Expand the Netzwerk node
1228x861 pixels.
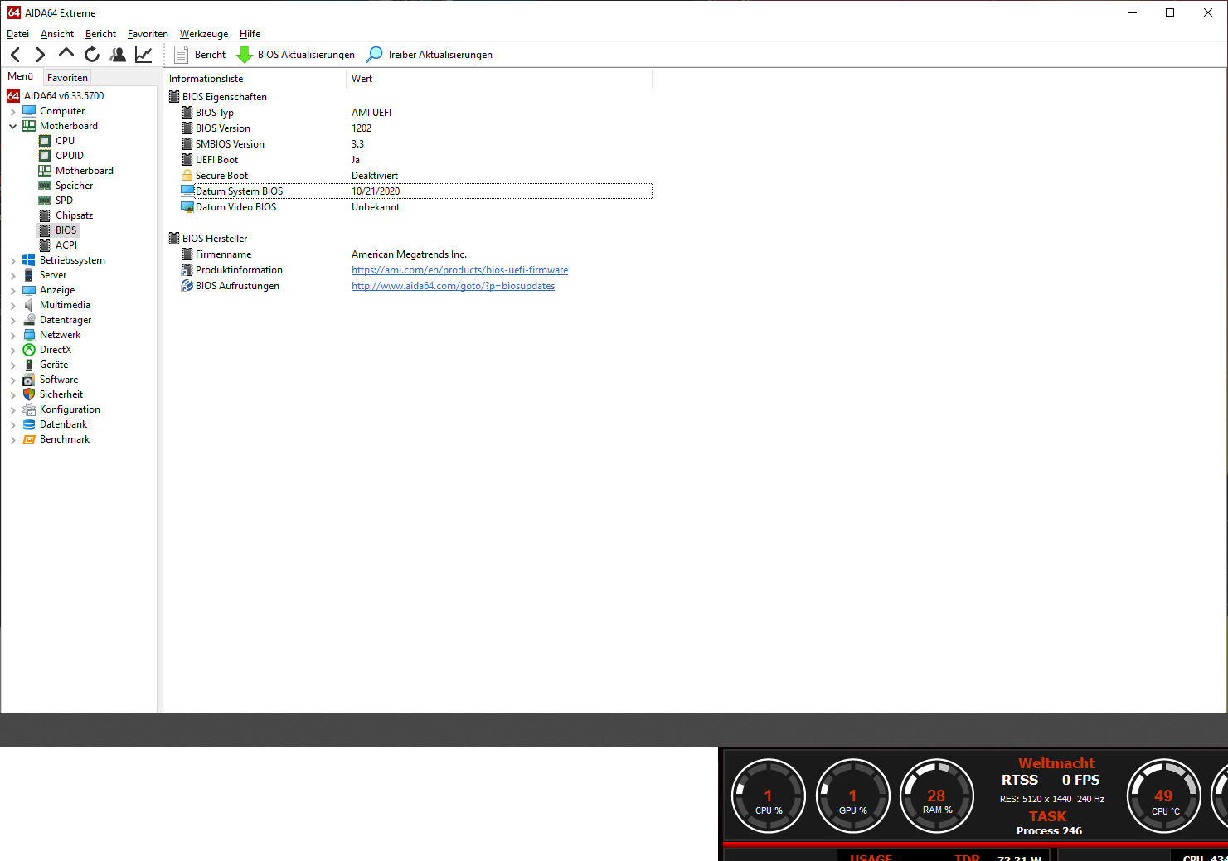click(x=12, y=335)
